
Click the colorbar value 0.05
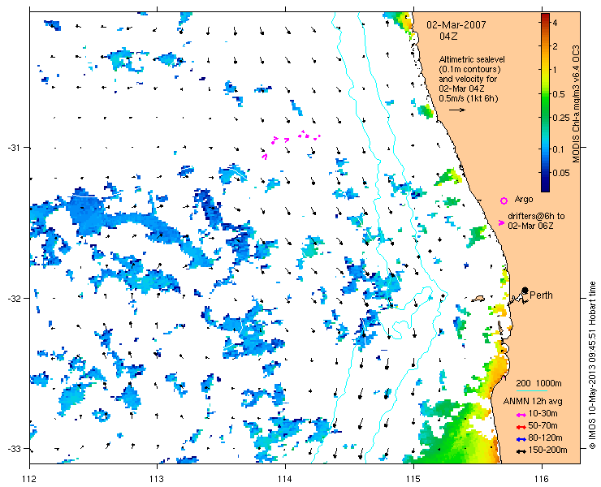(x=560, y=173)
